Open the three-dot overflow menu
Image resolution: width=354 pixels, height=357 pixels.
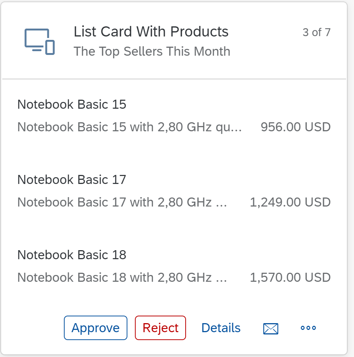pyautogui.click(x=308, y=328)
